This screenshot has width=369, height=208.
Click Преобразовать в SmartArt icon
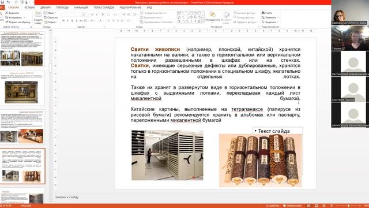[141, 22]
